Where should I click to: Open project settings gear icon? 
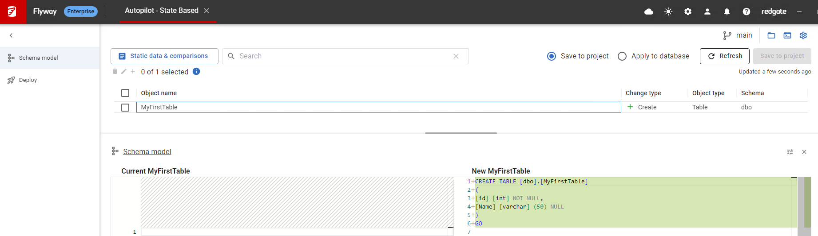pyautogui.click(x=803, y=35)
